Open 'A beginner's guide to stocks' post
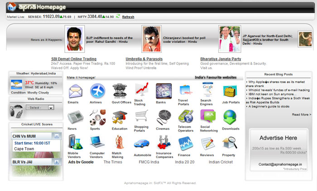317x191 pixels. pyautogui.click(x=269, y=107)
